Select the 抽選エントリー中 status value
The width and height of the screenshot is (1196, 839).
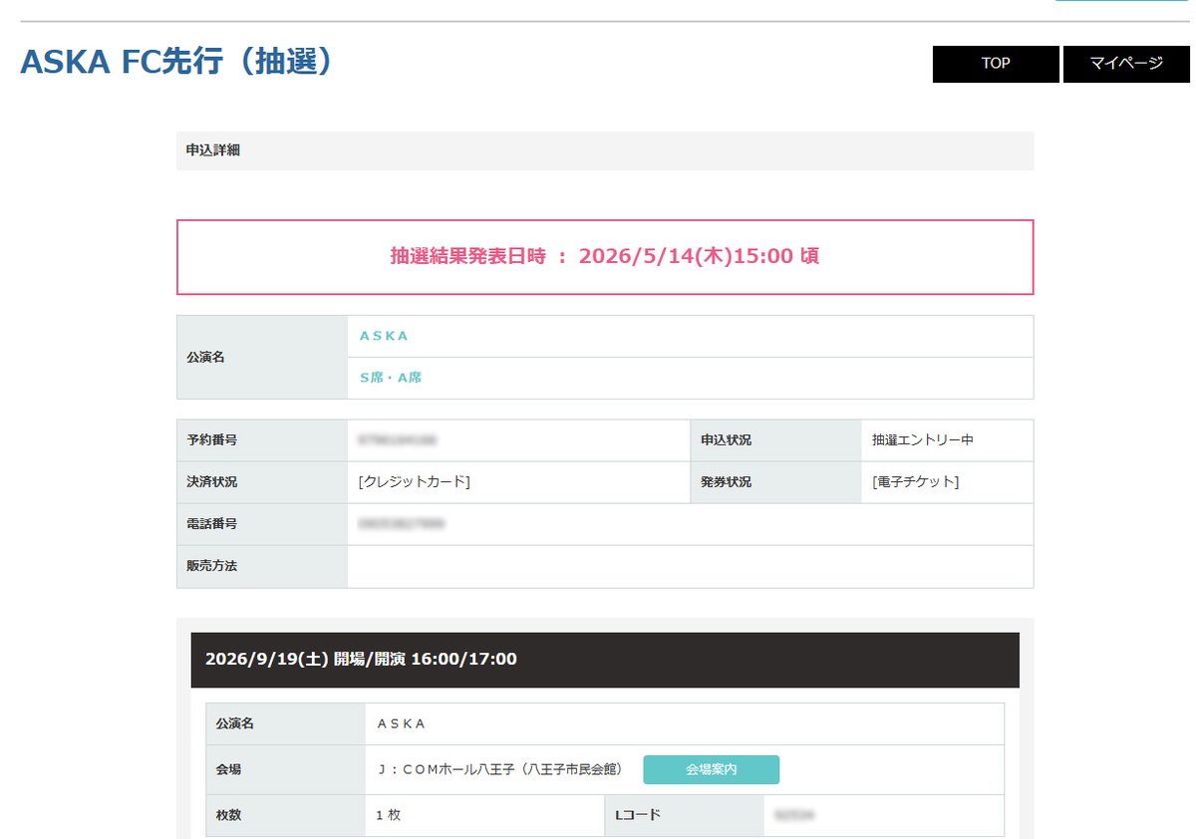[x=922, y=439]
